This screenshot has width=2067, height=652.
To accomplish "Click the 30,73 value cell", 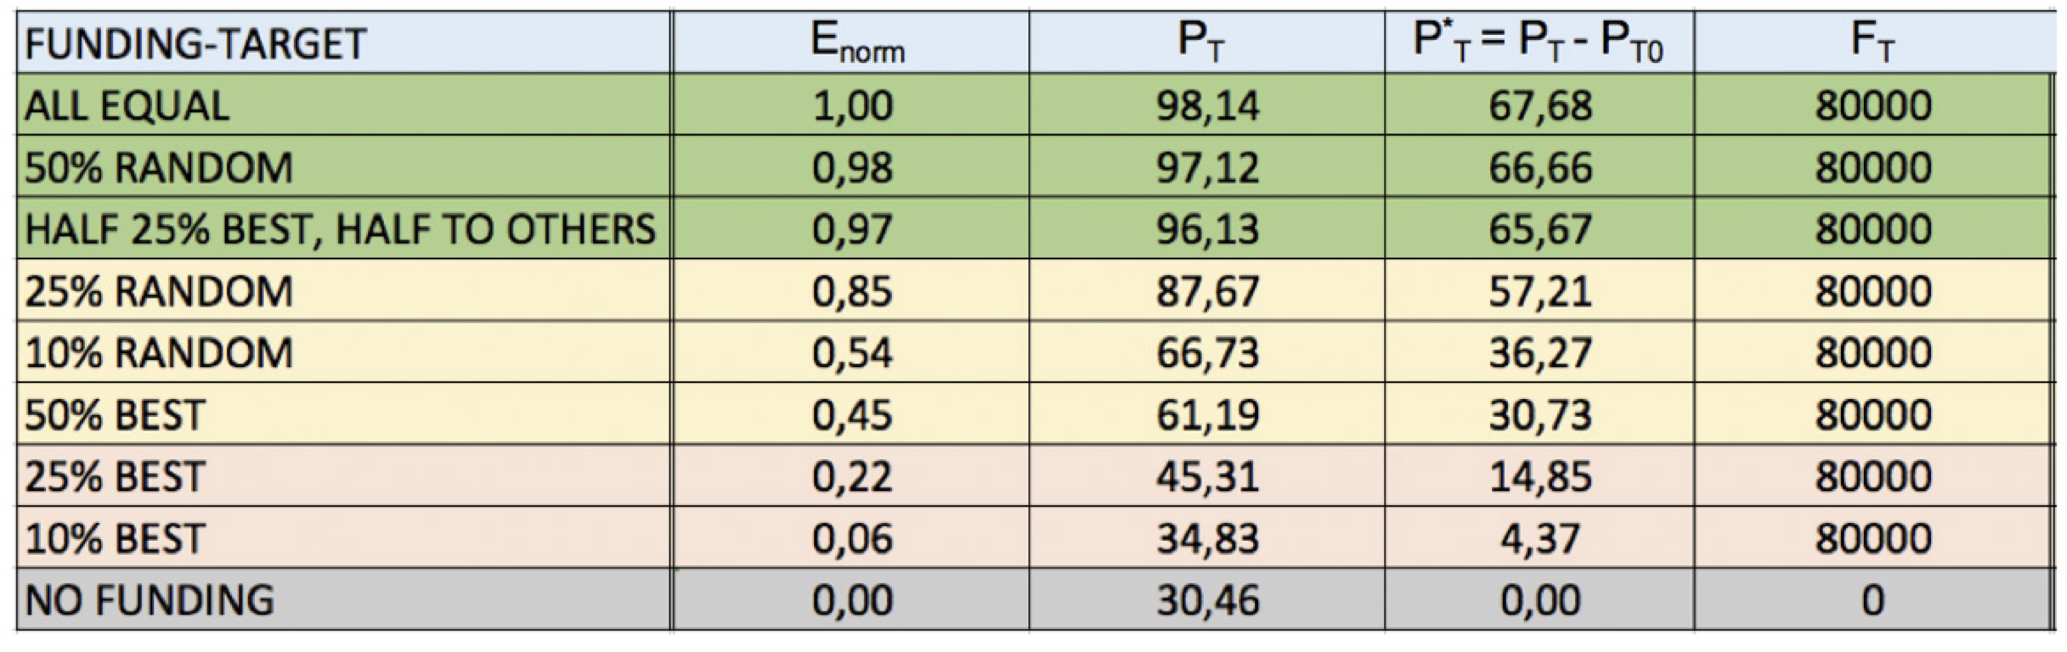I will point(1539,415).
